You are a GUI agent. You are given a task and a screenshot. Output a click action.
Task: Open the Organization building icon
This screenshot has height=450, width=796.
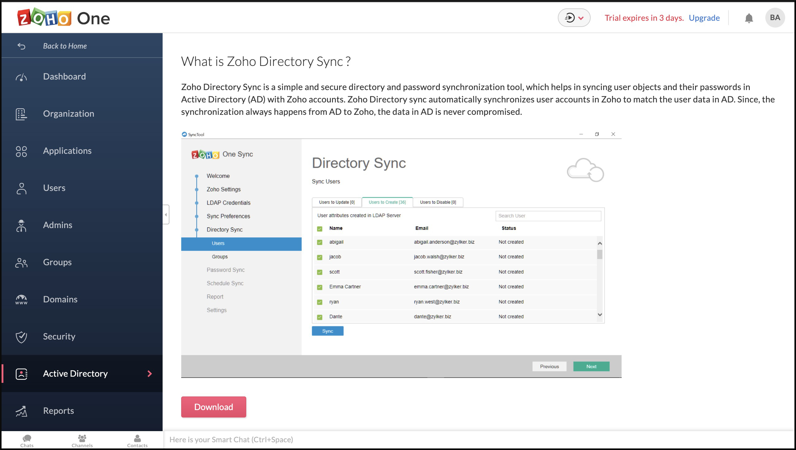point(21,114)
